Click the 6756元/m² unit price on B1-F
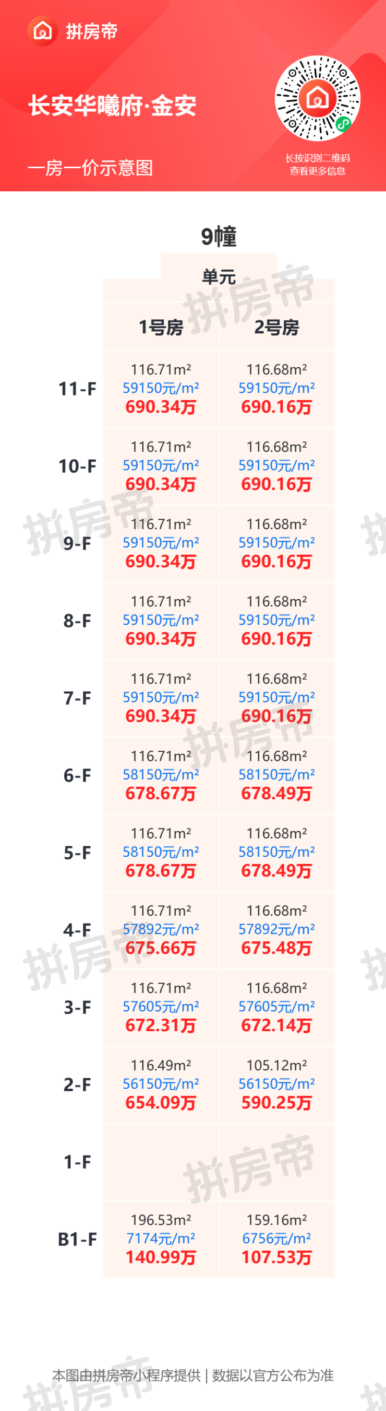This screenshot has width=386, height=1411. pyautogui.click(x=276, y=1239)
